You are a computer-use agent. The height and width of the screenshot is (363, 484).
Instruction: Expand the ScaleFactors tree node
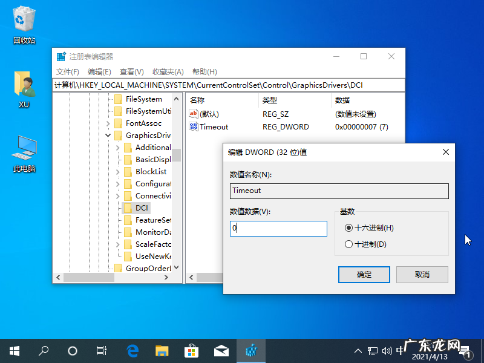[118, 244]
